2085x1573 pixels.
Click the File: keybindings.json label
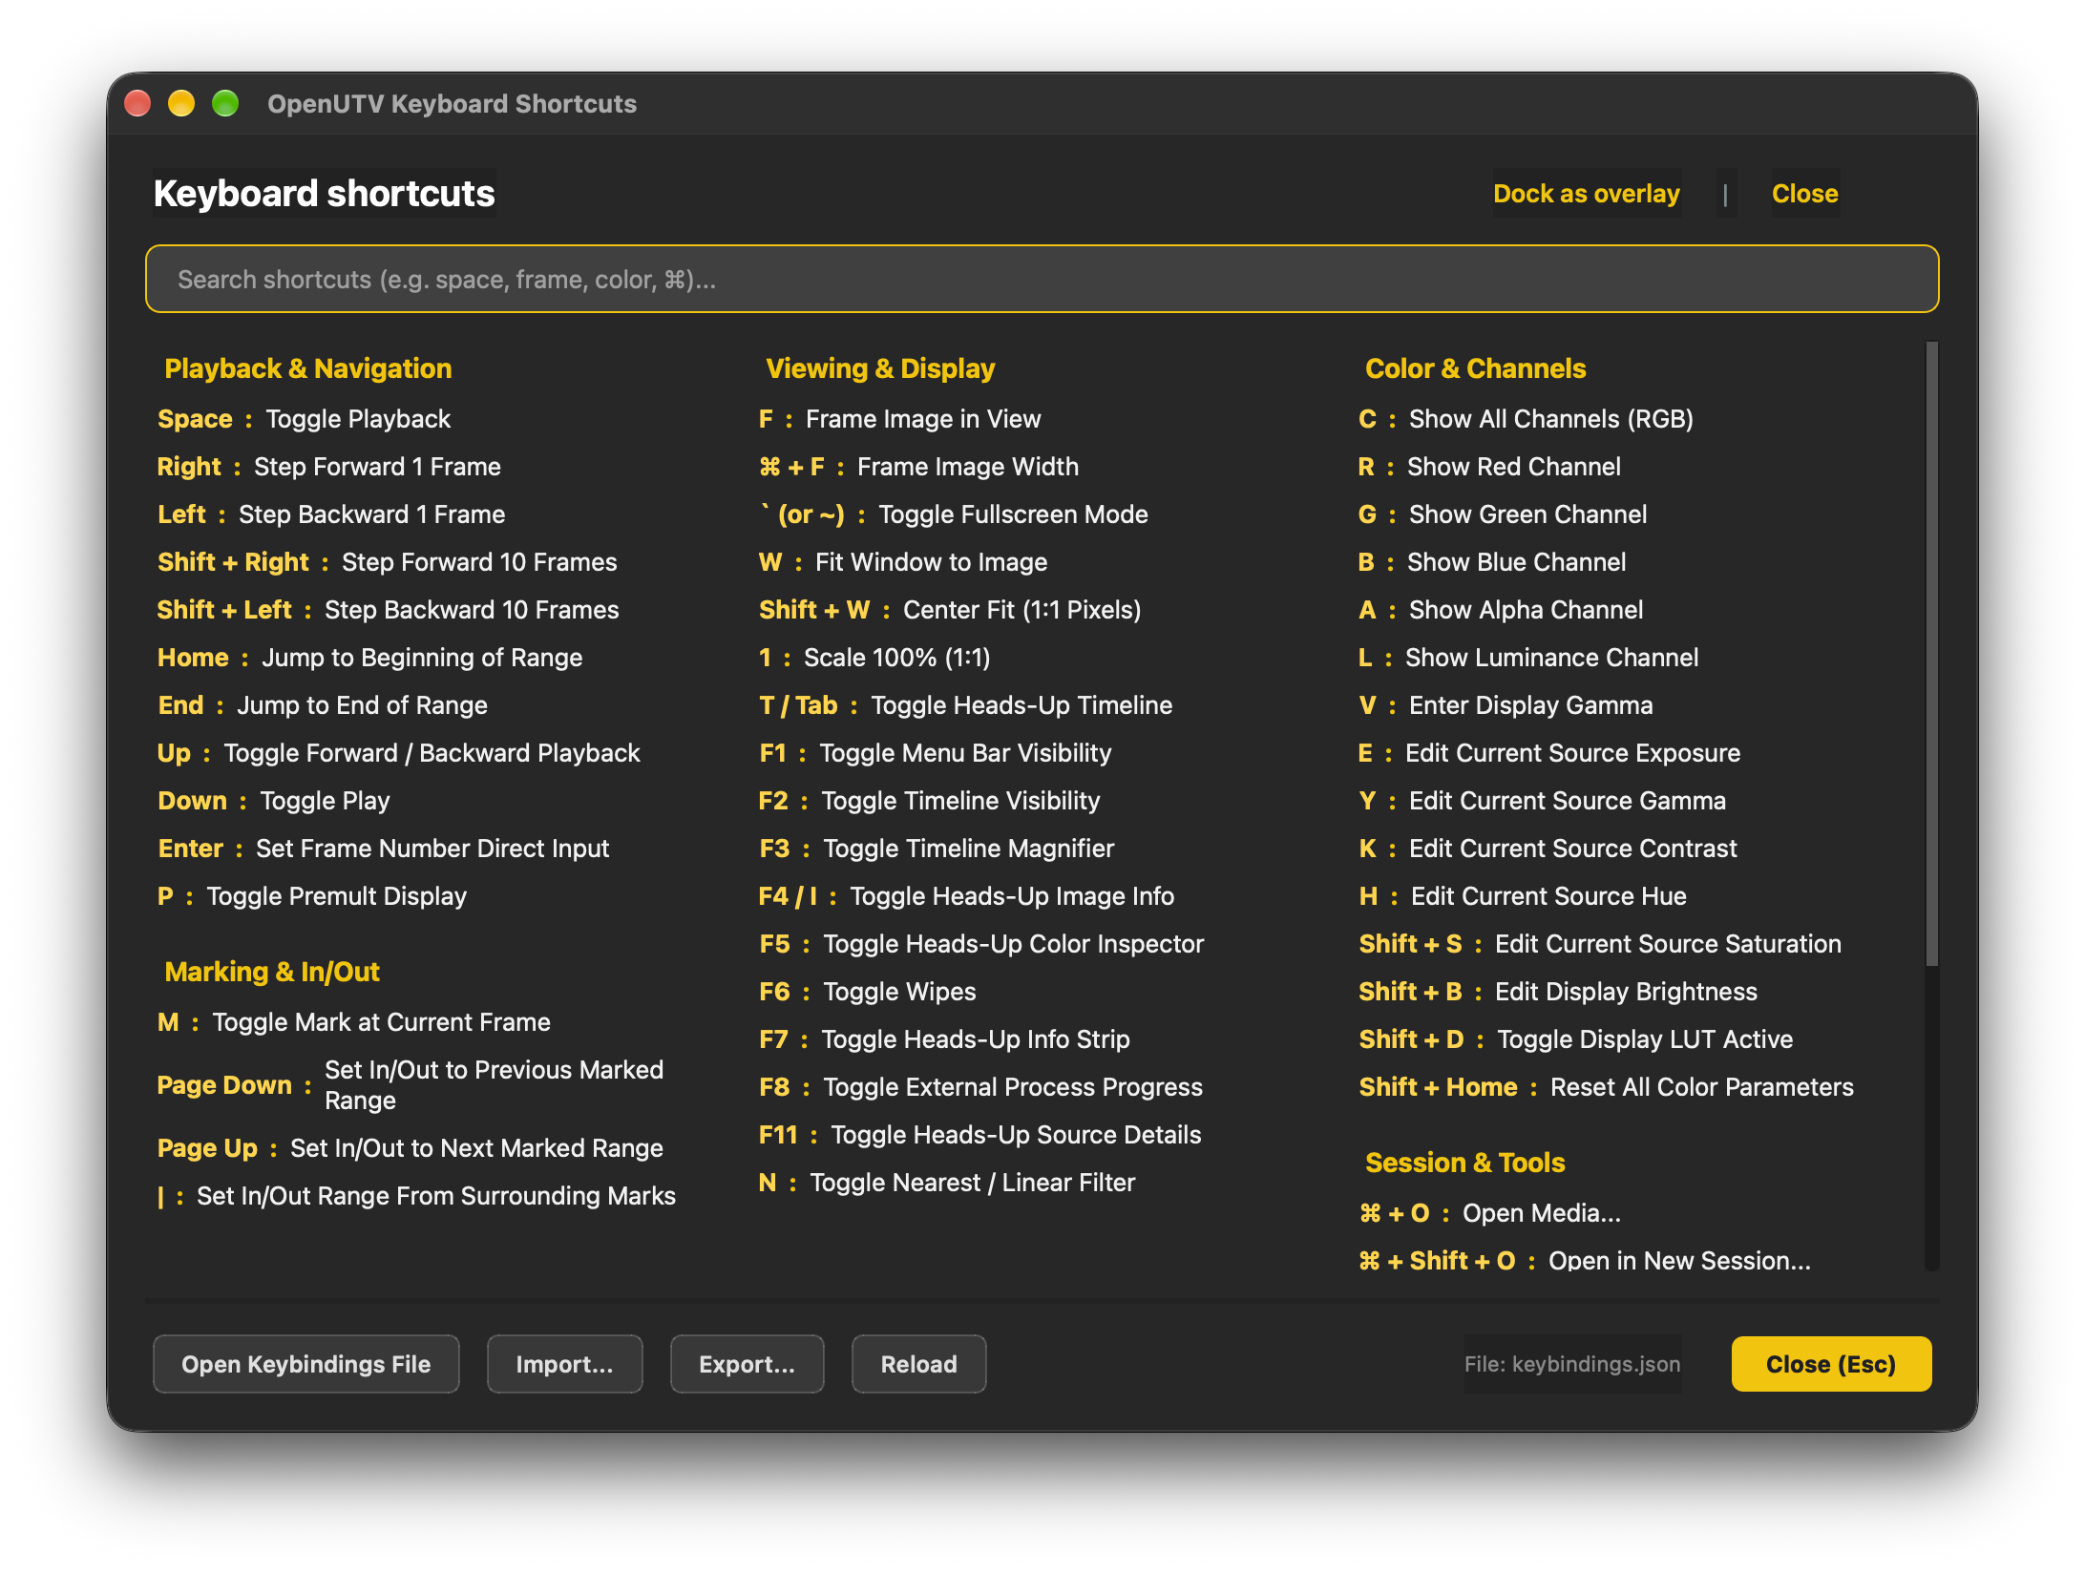(x=1572, y=1364)
